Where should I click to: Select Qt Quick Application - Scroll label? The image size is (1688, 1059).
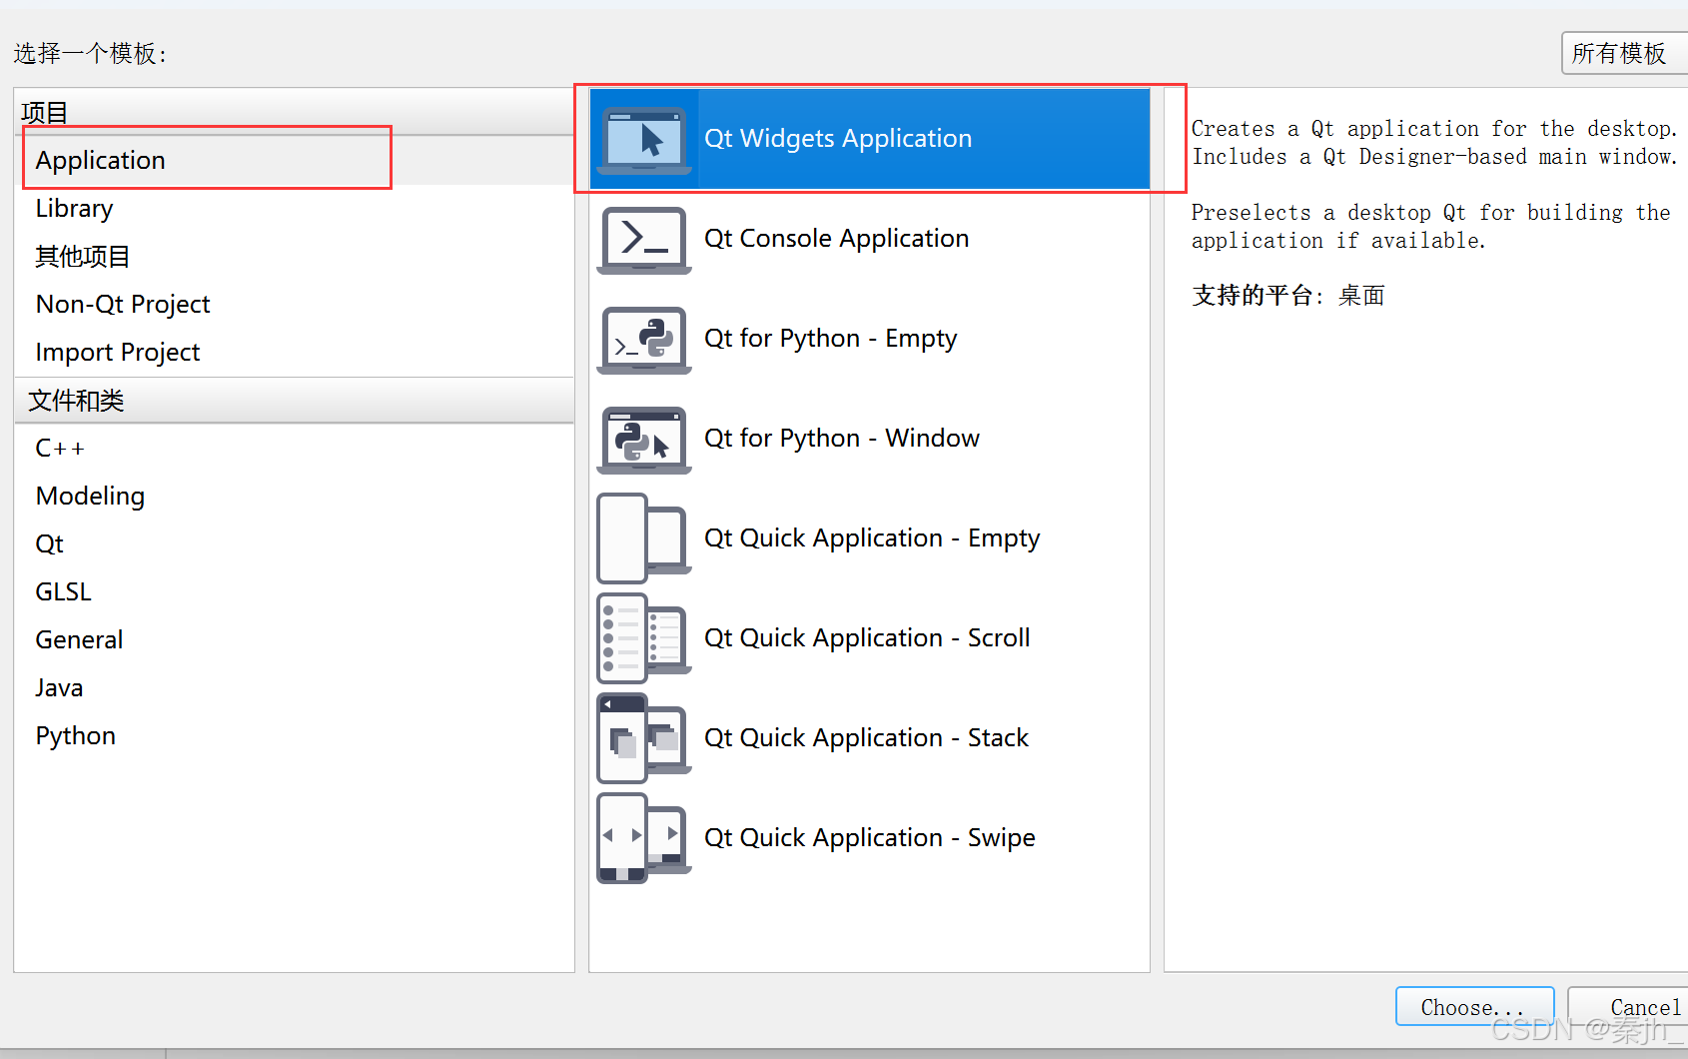coord(867,638)
